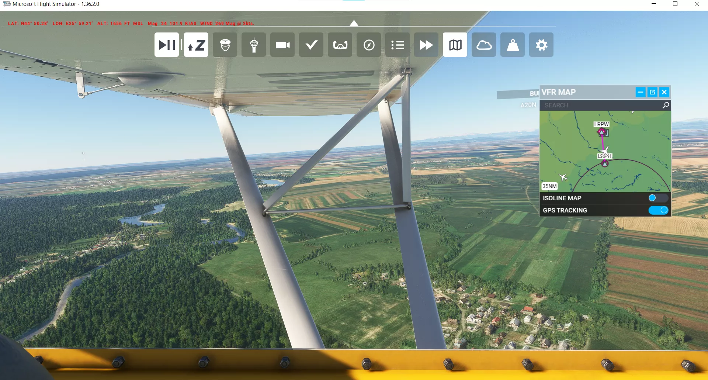Open the AI pilot control panel
Image resolution: width=708 pixels, height=380 pixels.
pyautogui.click(x=225, y=45)
